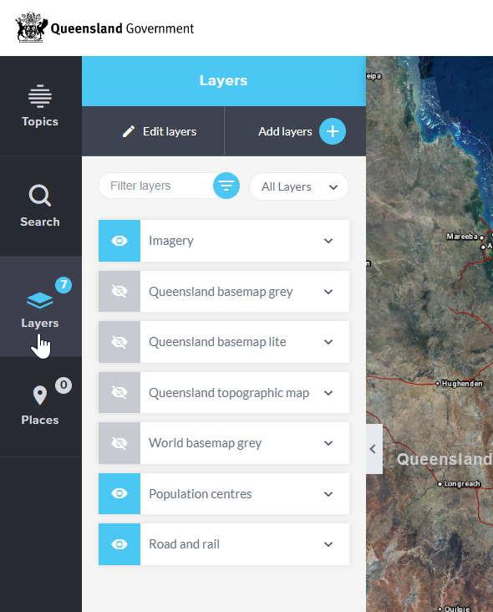Click Hughenden town label on map
Viewport: 493px width, 612px height.
[x=462, y=384]
